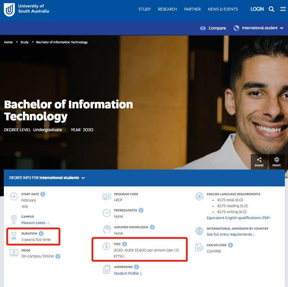
Task: Click the globe icon beside International student
Action: (x=236, y=28)
